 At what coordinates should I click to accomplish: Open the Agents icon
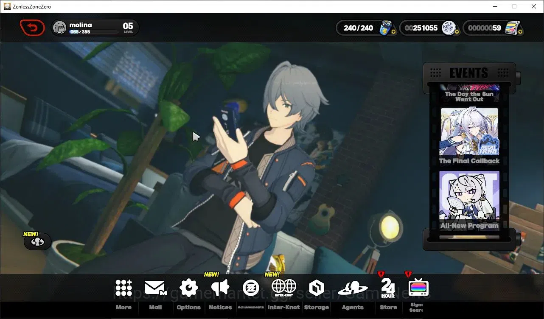[x=353, y=288]
